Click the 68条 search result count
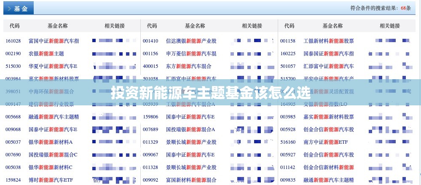Screen dimensions: 421x185 pos(406,8)
